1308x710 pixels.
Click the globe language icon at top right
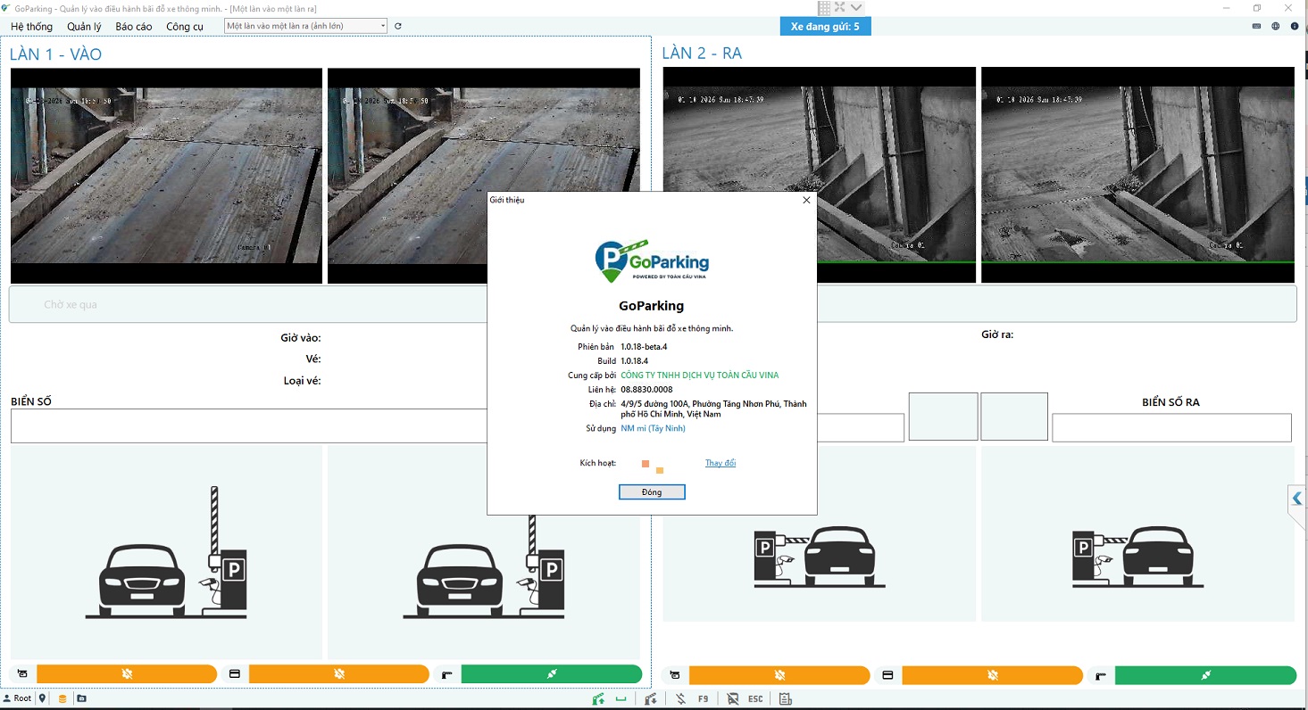click(x=1276, y=26)
